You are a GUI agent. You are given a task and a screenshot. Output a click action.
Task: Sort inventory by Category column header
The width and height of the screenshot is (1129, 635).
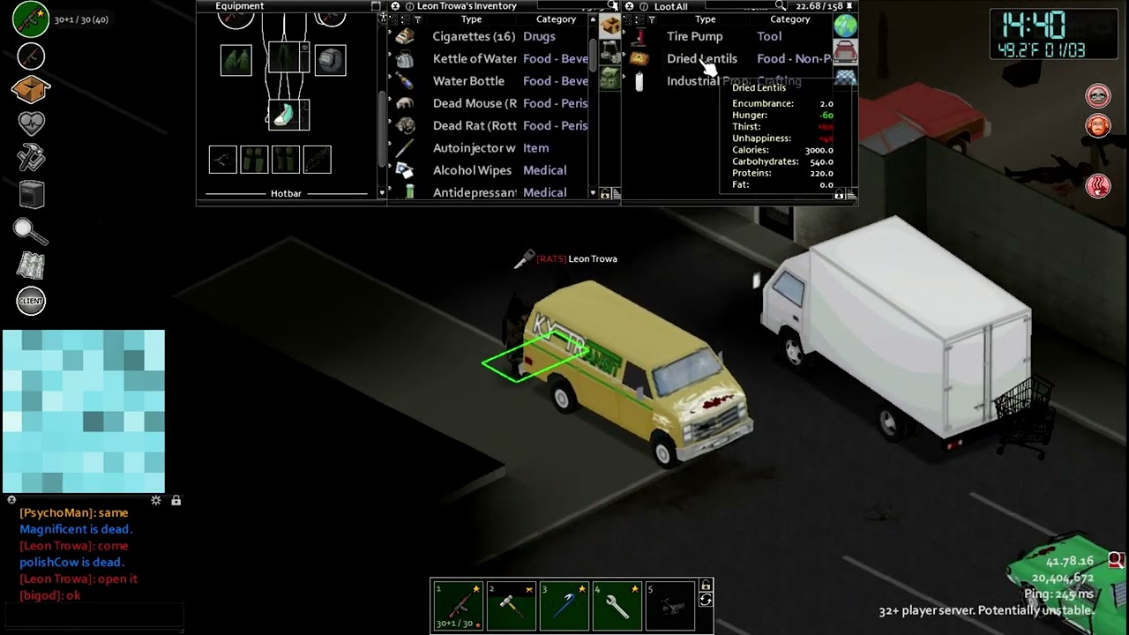click(556, 19)
